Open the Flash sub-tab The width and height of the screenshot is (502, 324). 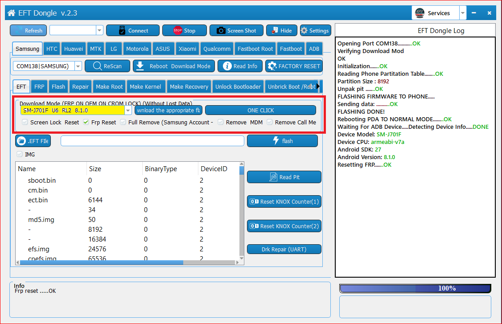point(58,86)
